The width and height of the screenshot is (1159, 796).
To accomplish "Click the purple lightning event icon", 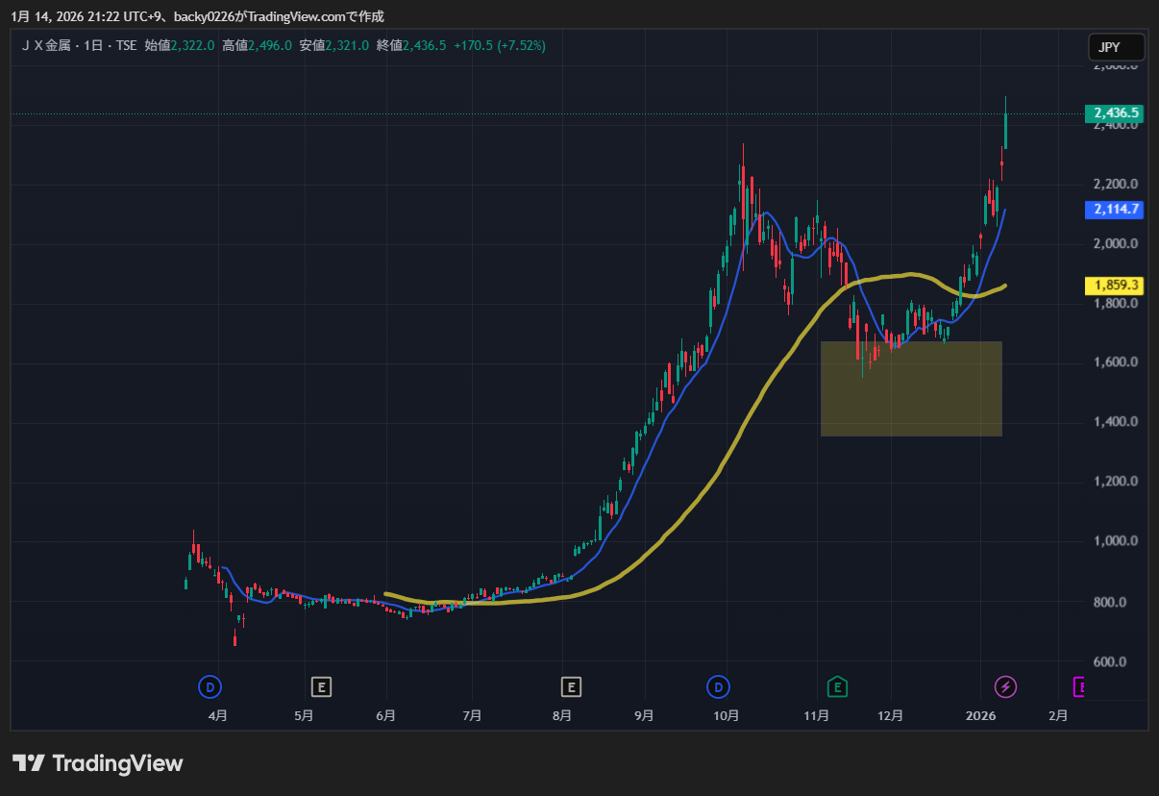I will point(1005,686).
